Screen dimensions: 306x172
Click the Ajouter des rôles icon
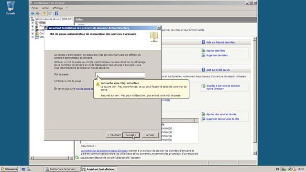[203, 51]
